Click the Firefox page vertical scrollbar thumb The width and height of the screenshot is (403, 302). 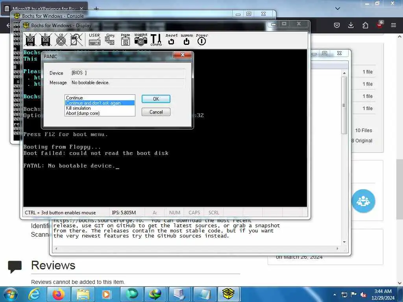point(400,189)
